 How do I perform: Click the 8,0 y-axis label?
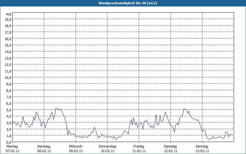9,91
